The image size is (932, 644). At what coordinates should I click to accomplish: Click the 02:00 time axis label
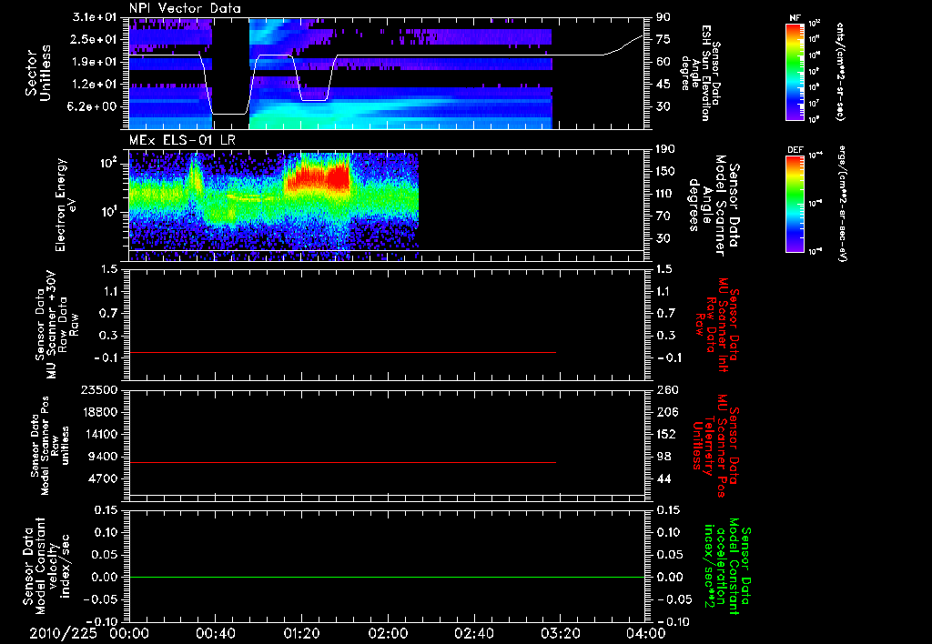(x=388, y=634)
